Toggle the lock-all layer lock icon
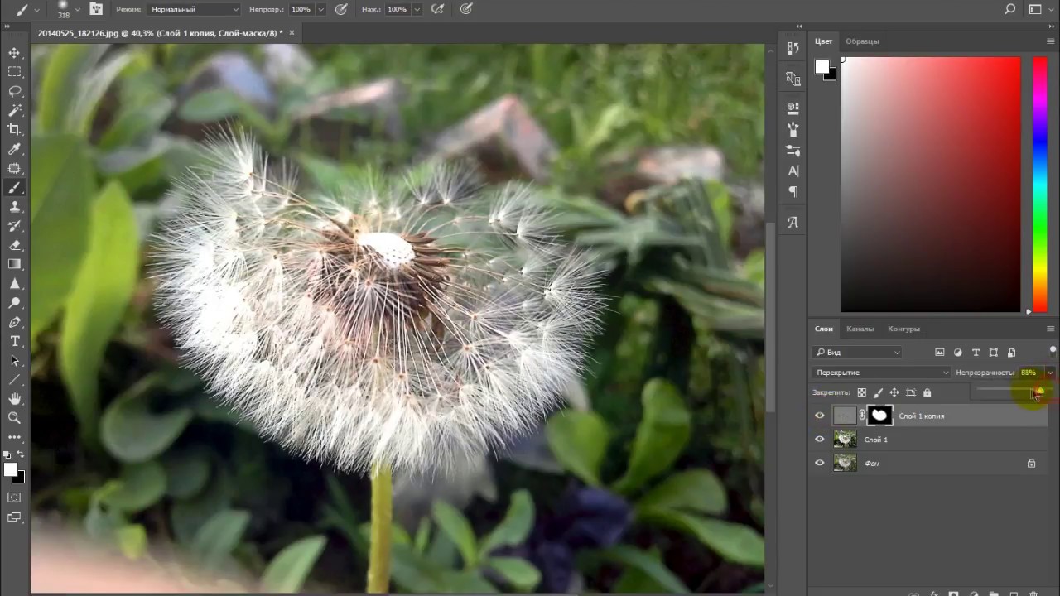Image resolution: width=1060 pixels, height=596 pixels. pyautogui.click(x=927, y=393)
